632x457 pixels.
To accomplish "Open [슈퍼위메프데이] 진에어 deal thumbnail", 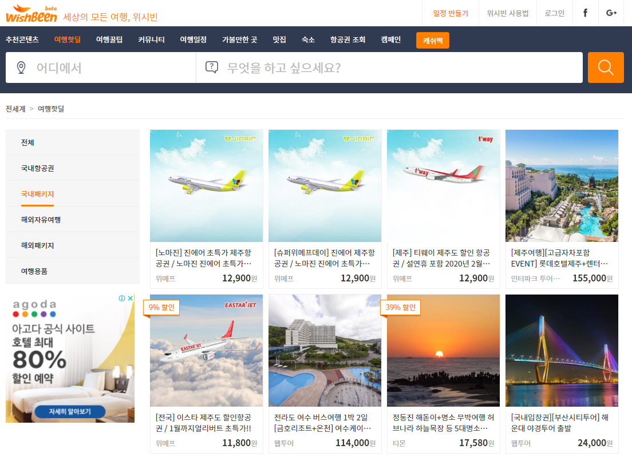I will pos(325,186).
